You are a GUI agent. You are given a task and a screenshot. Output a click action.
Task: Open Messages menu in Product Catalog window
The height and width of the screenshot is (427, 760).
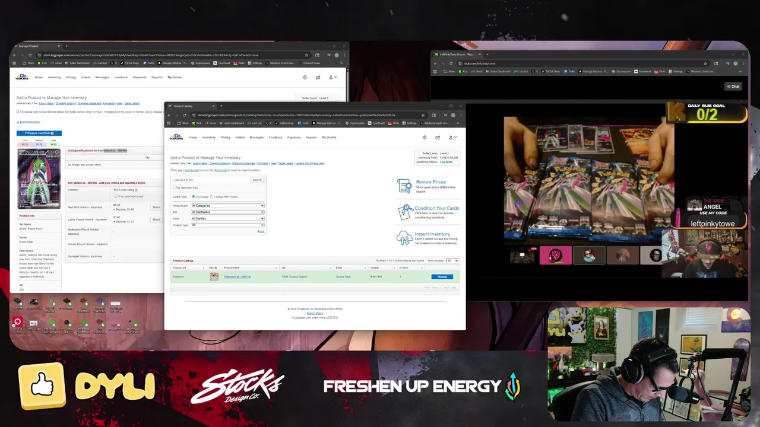tap(256, 137)
